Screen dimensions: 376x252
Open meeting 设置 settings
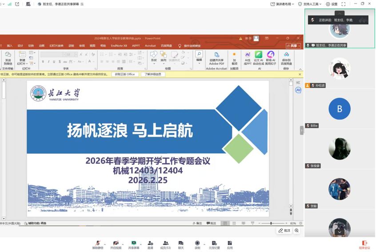coord(332,4)
